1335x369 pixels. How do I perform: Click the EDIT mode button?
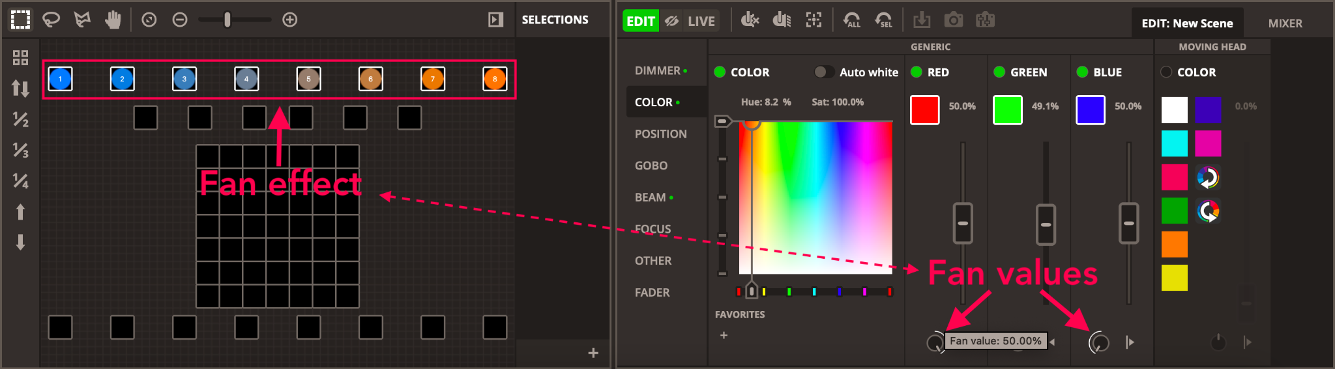[x=640, y=21]
